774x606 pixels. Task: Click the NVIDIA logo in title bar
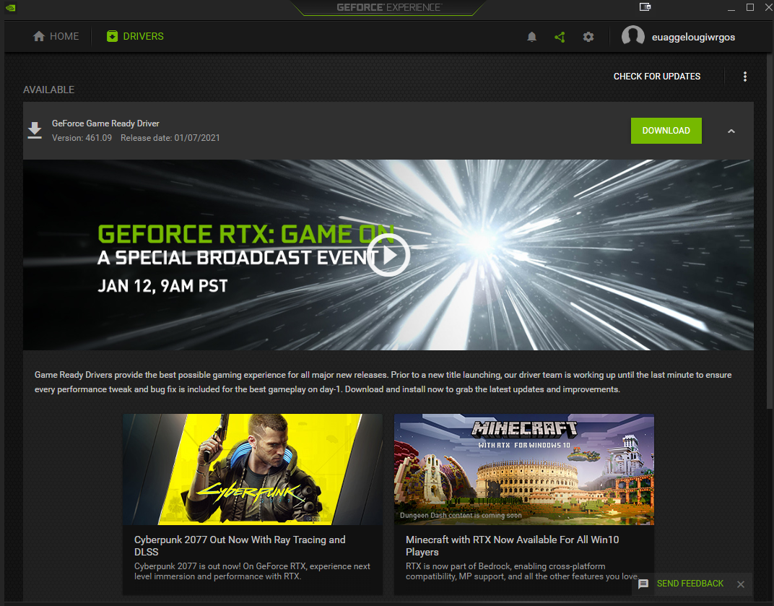click(x=10, y=7)
